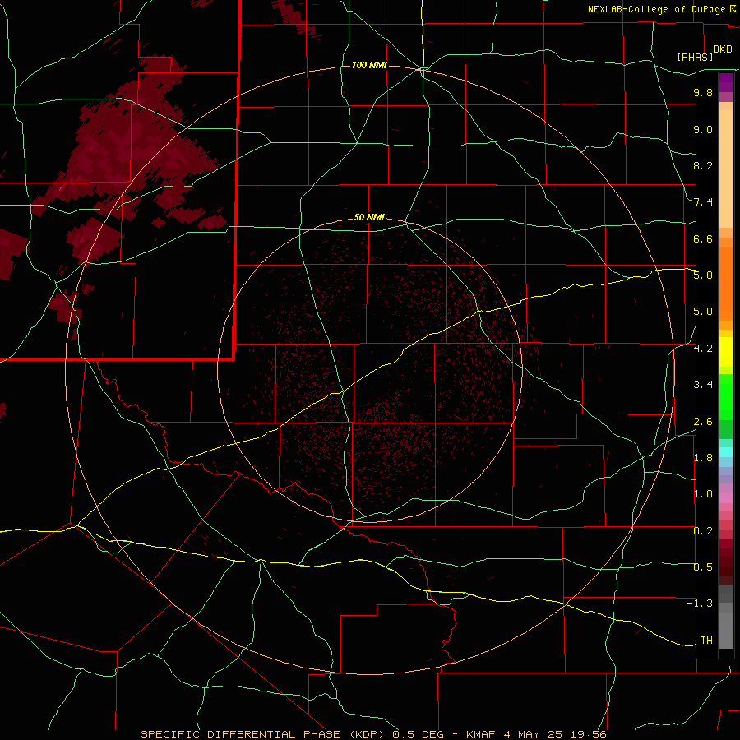Click the 5.0 legend value
740x740 pixels.
pyautogui.click(x=703, y=312)
